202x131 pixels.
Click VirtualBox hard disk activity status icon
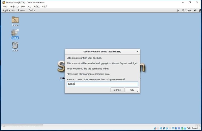155,128
